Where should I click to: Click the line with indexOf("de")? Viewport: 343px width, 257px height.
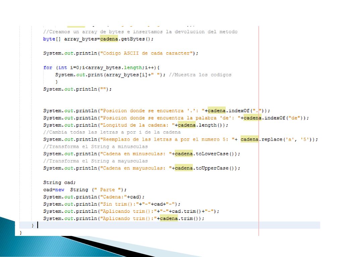(176, 118)
